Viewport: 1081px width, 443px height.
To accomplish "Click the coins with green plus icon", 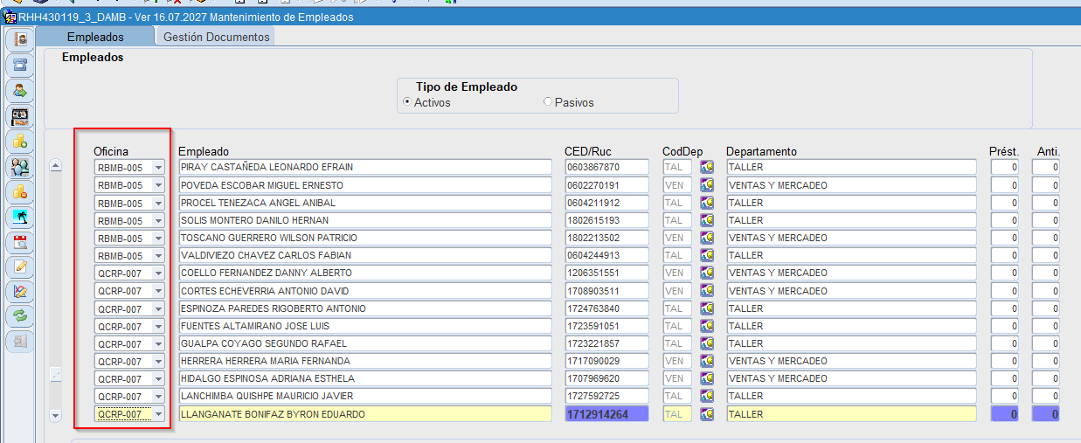I will 20,141.
